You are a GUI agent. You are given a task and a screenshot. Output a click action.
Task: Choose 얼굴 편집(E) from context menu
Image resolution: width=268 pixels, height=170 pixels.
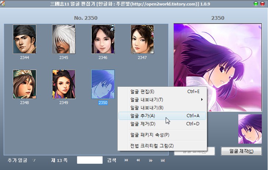(162, 92)
